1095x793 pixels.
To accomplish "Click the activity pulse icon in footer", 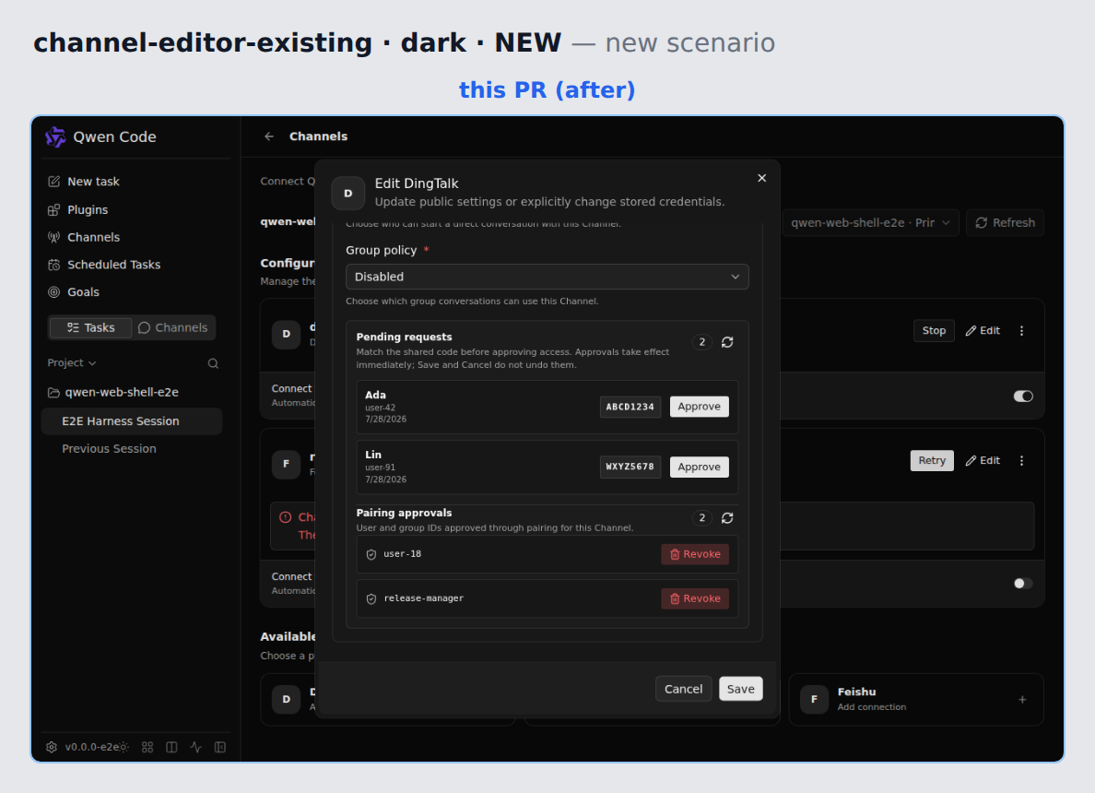I will click(195, 747).
